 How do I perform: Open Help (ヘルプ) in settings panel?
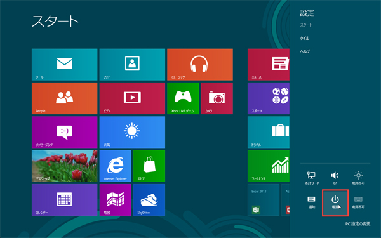click(x=305, y=51)
